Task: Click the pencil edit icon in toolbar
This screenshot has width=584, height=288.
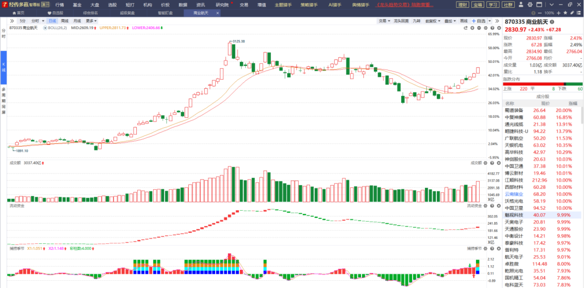Action: point(572,13)
